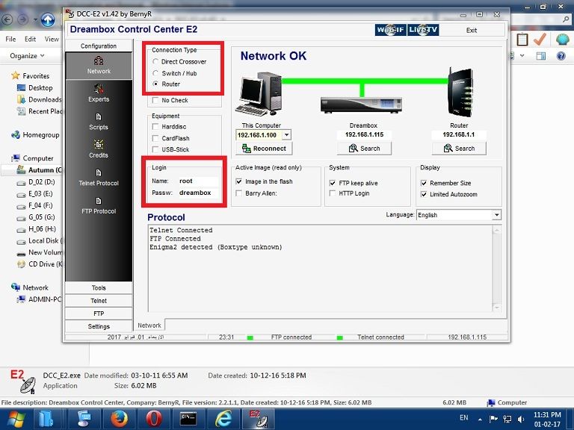
Task: Click Opera icon in taskbar
Action: tap(154, 419)
